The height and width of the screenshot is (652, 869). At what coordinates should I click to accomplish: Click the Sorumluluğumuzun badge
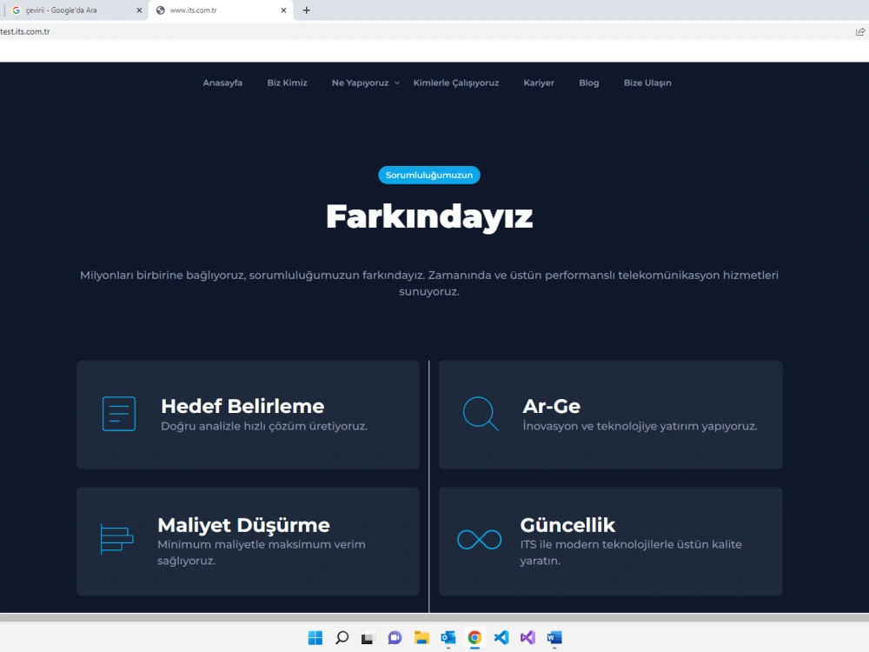(429, 175)
